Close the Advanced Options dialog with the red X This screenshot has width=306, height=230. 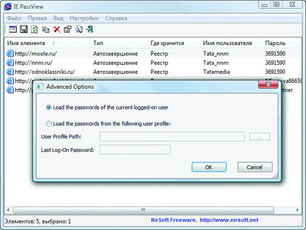click(268, 84)
